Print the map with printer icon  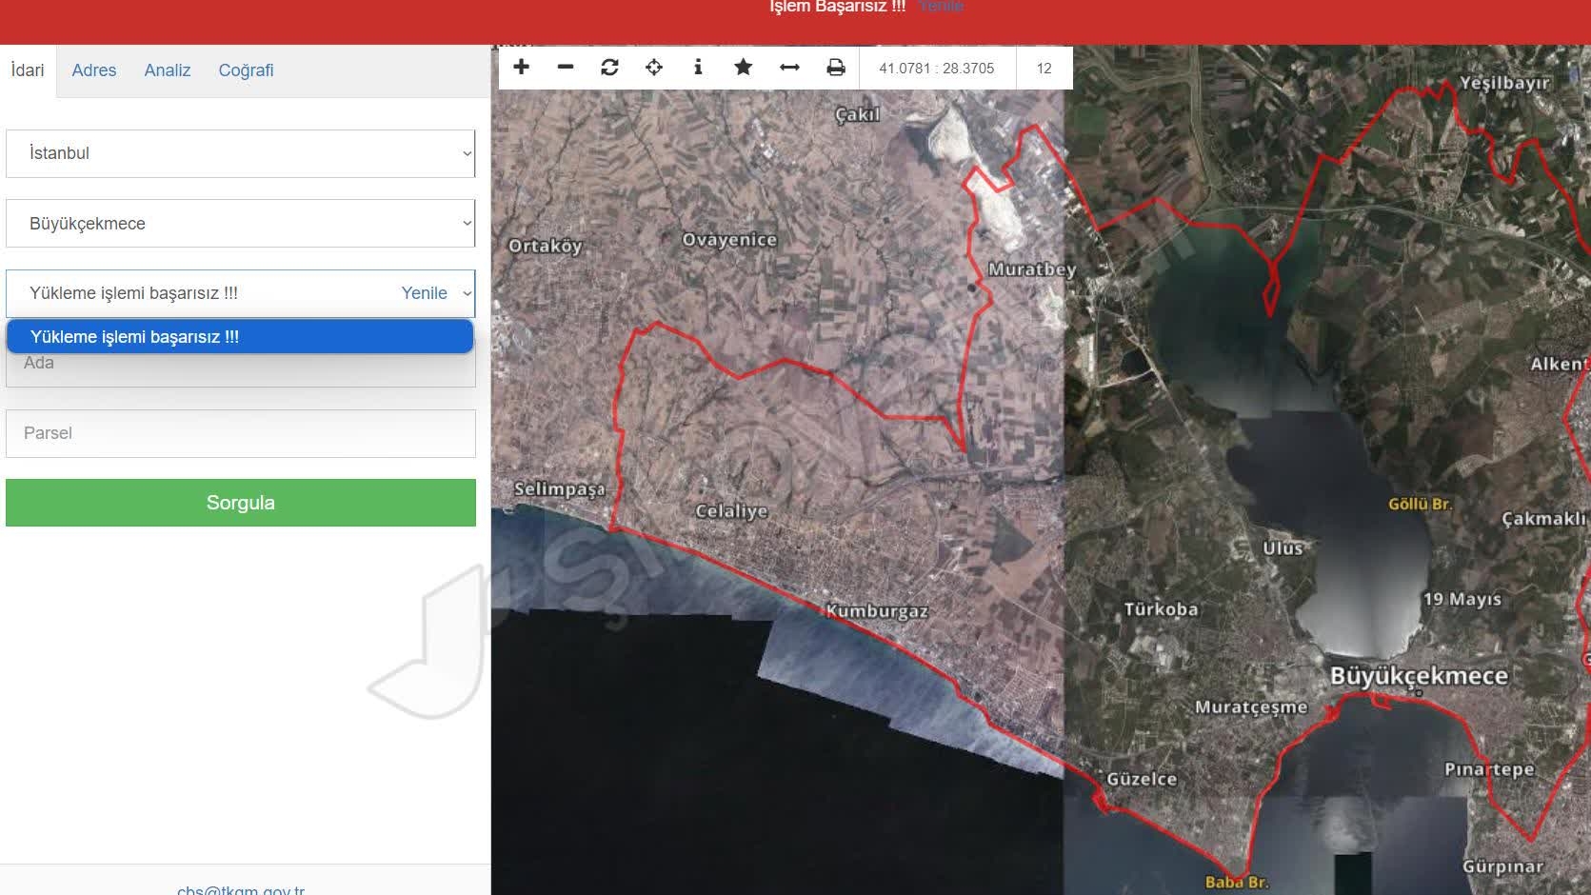[x=835, y=68]
